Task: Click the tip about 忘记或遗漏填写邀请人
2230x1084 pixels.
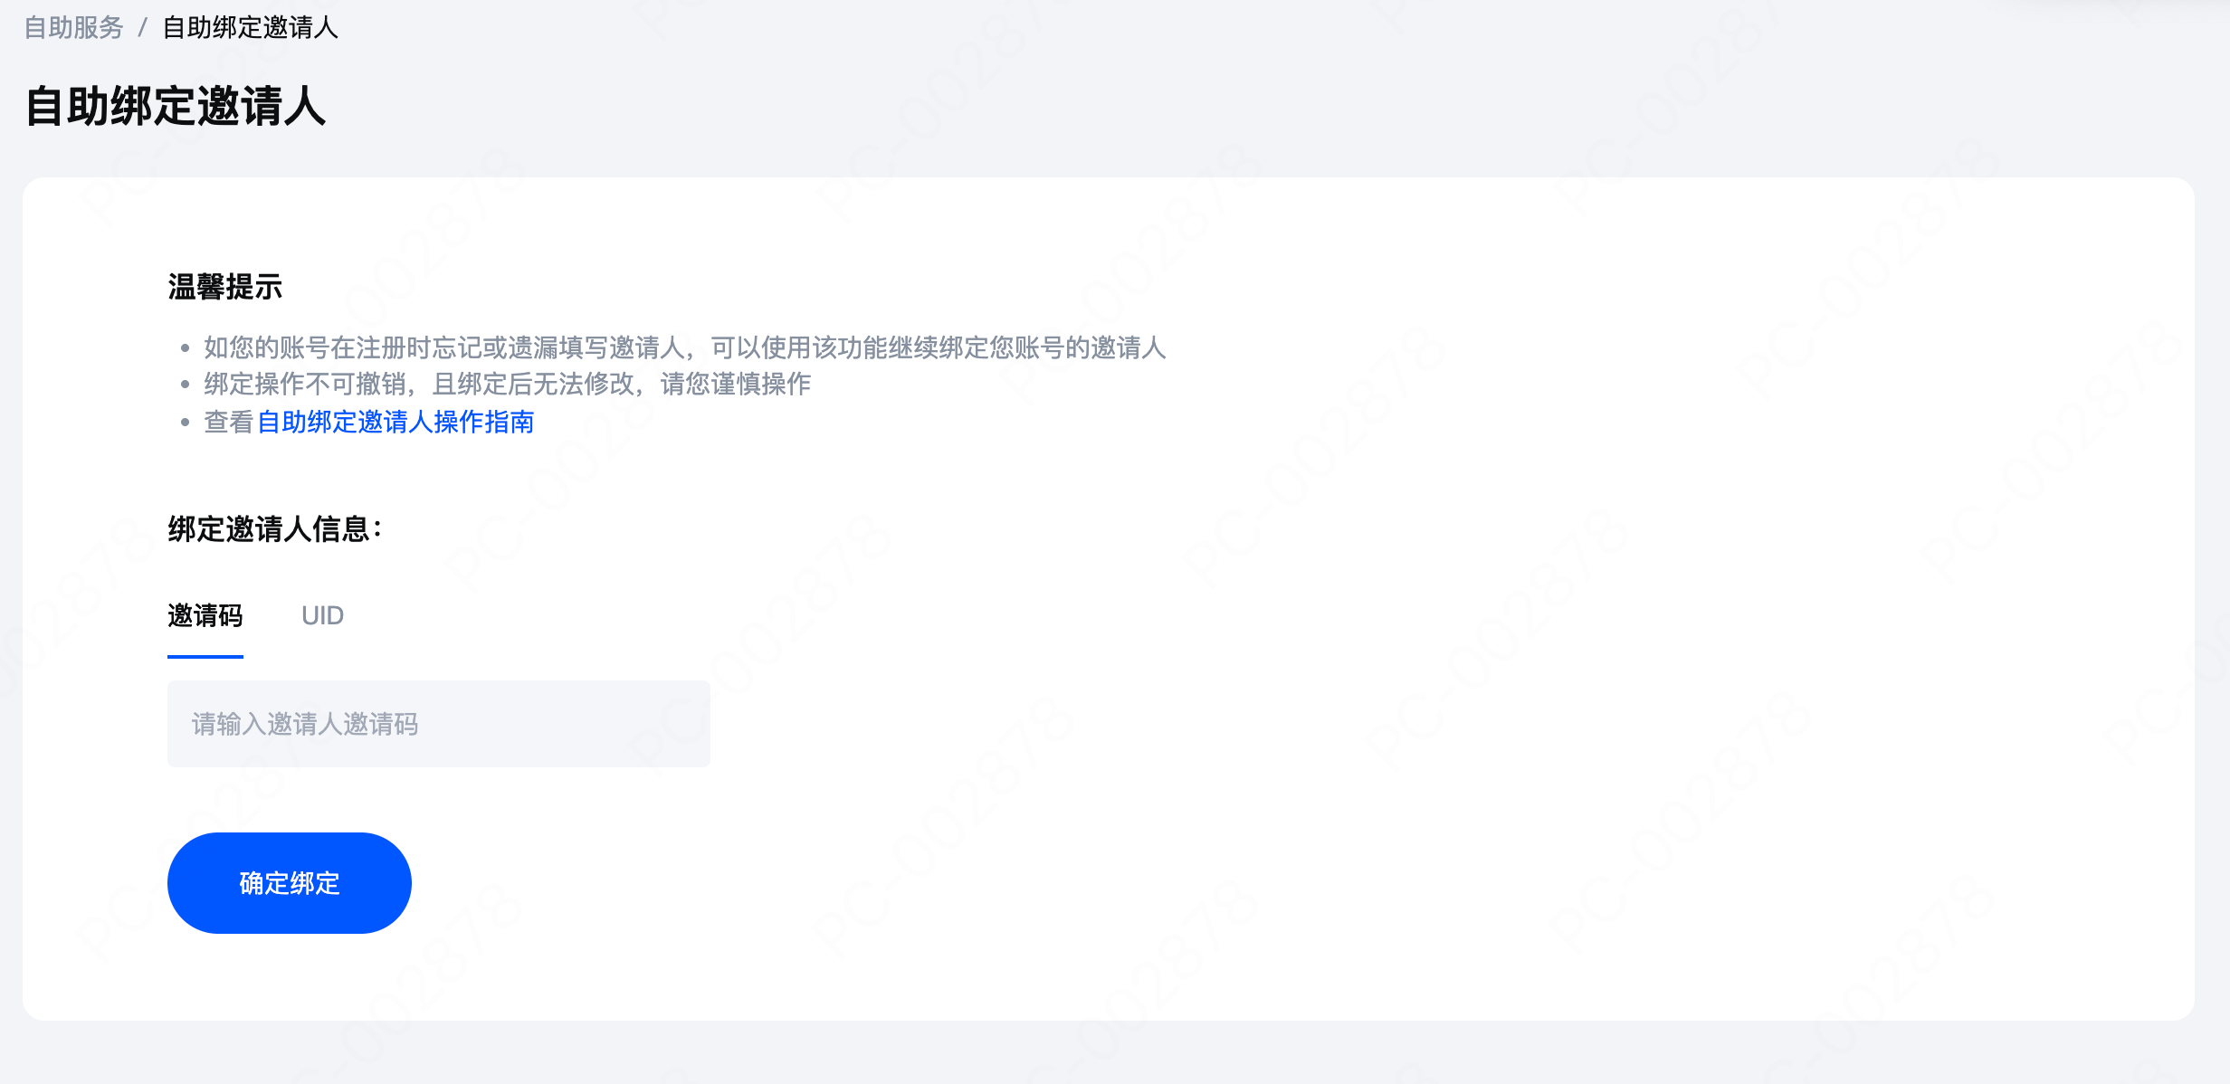Action: (685, 347)
